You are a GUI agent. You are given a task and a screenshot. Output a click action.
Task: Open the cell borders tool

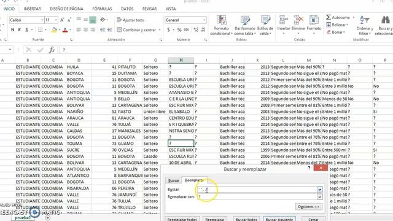pos(40,30)
